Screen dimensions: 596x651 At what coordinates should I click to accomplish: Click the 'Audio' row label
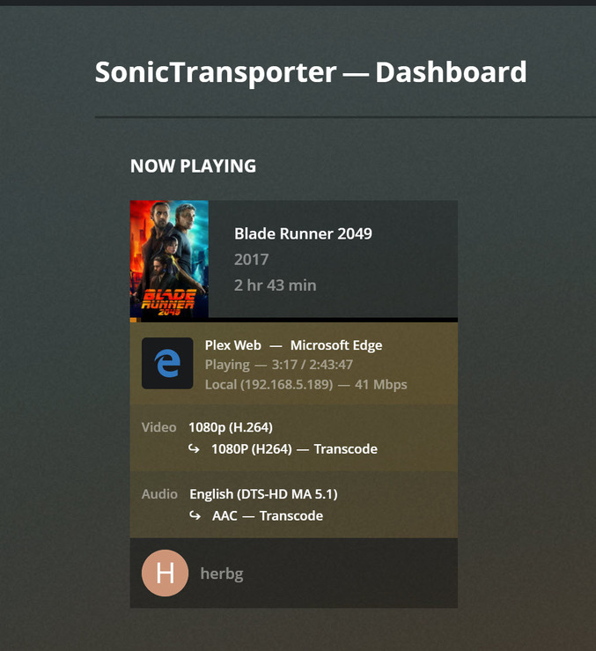click(159, 494)
